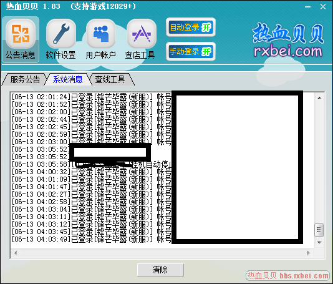
Task: Click the log scrollbar up arrow
Action: [319, 98]
